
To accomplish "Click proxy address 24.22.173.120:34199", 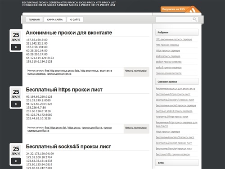I will click(x=40, y=154).
